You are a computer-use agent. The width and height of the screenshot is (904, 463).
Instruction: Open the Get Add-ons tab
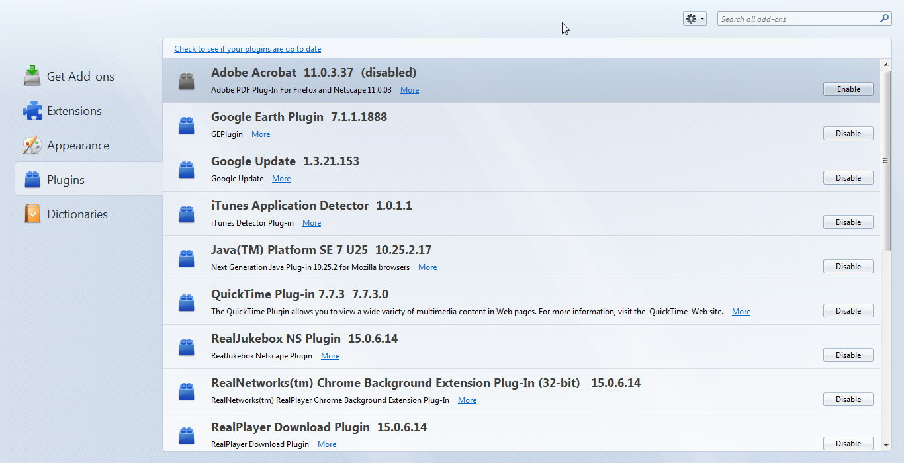89,77
